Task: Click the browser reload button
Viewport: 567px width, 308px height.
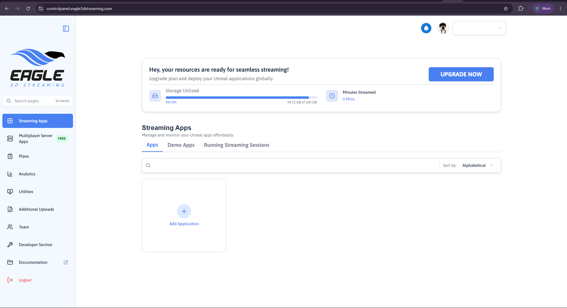Action: [28, 9]
